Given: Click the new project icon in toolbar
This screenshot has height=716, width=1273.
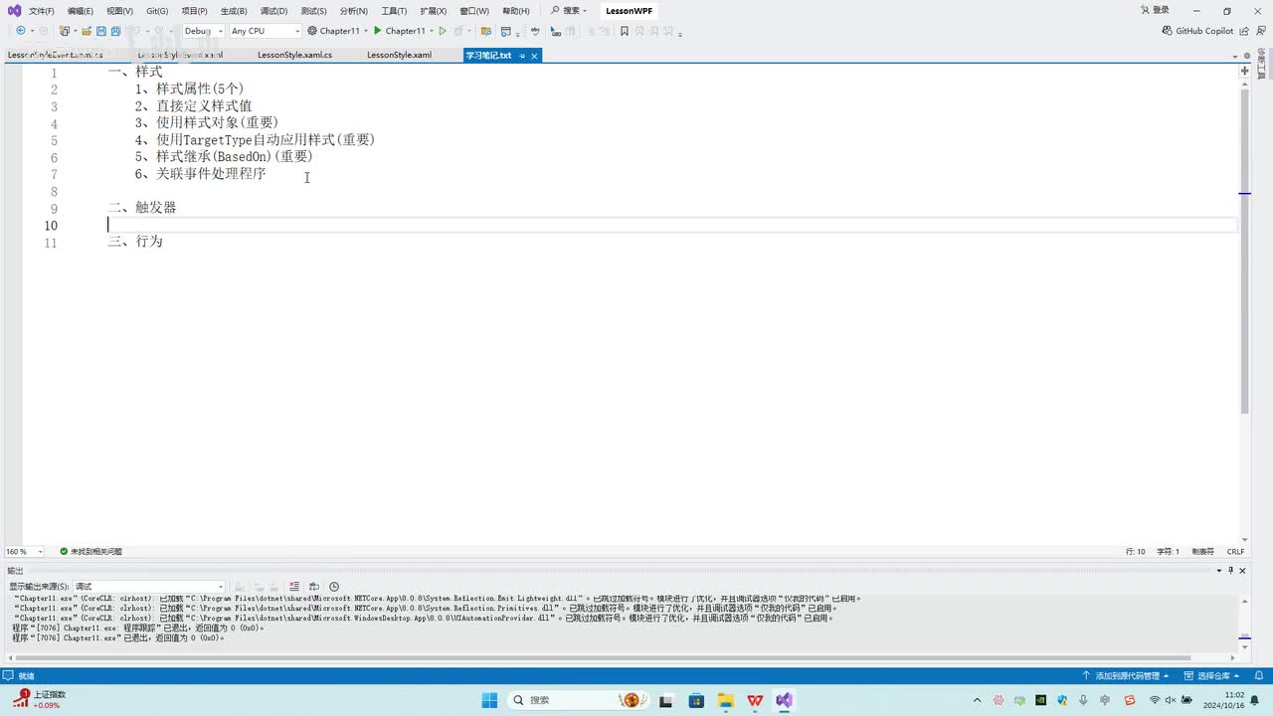Looking at the screenshot, I should click(65, 31).
